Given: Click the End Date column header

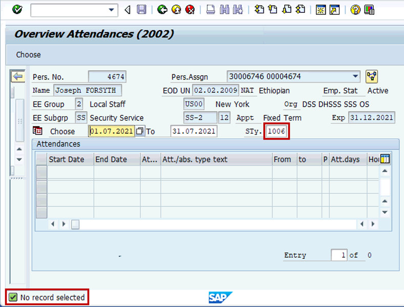Looking at the screenshot, I should [117, 159].
